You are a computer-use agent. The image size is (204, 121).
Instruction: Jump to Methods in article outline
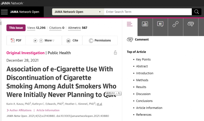(142, 80)
